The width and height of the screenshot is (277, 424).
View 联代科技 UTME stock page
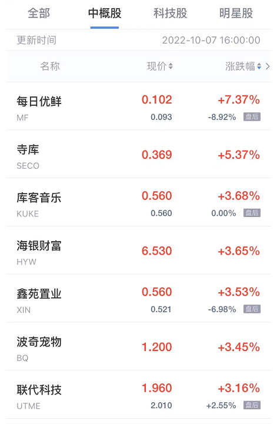(139, 395)
